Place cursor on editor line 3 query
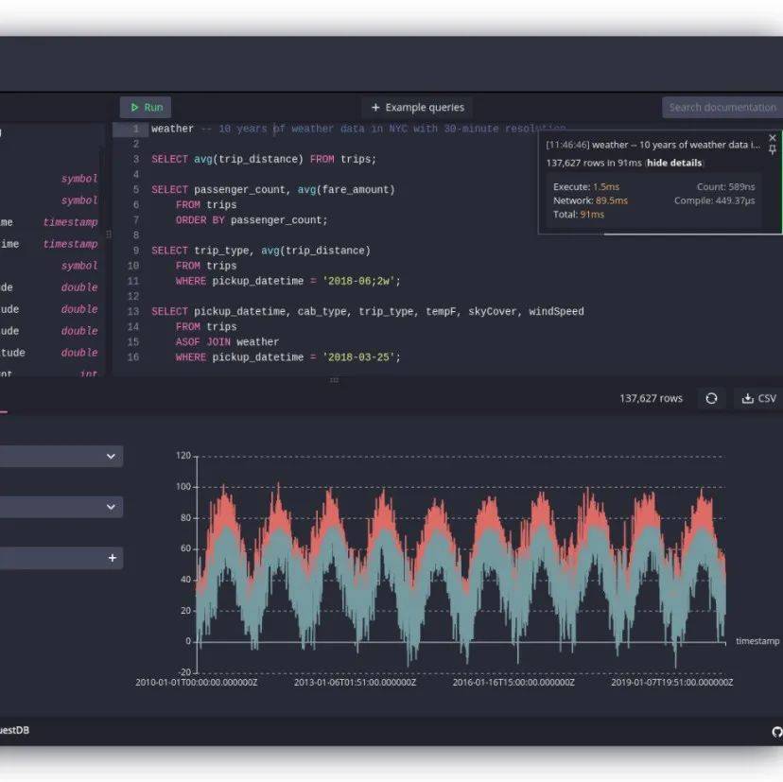Image resolution: width=783 pixels, height=782 pixels. pyautogui.click(x=263, y=159)
